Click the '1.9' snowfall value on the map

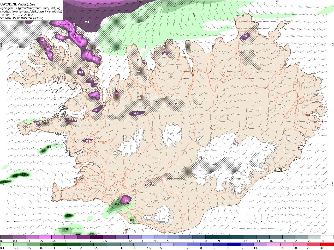click(76, 36)
